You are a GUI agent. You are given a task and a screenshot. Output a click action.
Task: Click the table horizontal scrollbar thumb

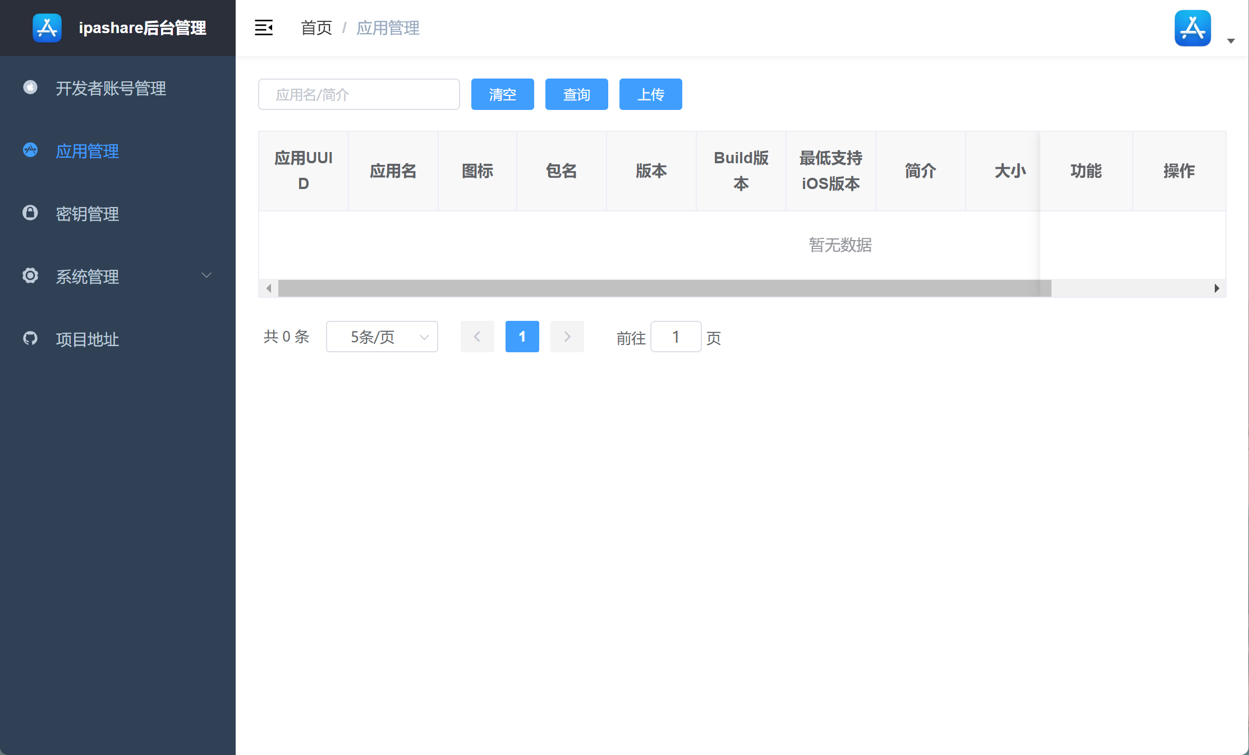point(665,288)
